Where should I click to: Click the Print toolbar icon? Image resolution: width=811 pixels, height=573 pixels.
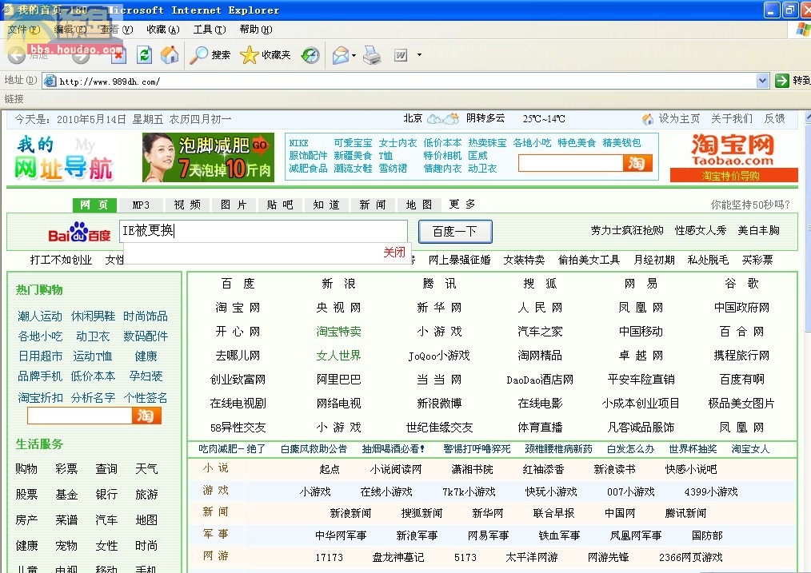click(372, 55)
